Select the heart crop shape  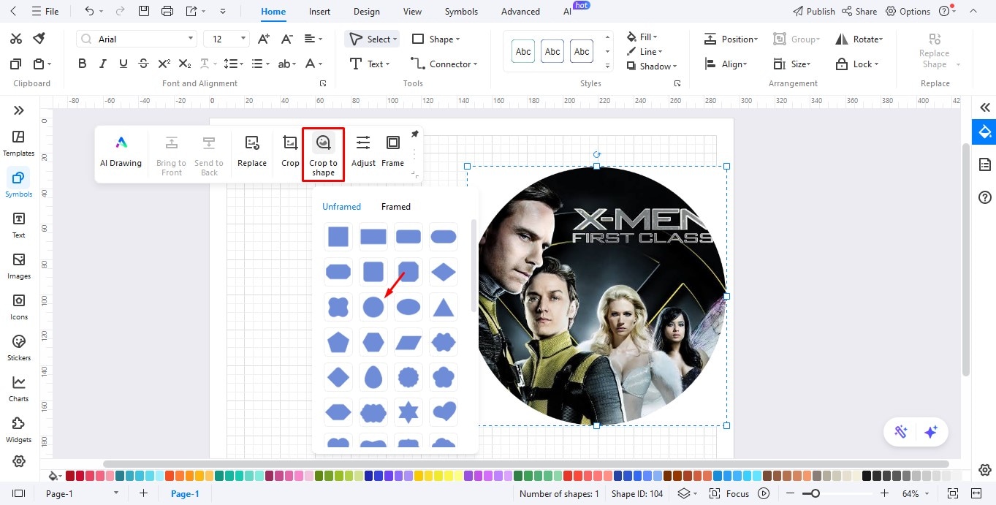(444, 412)
